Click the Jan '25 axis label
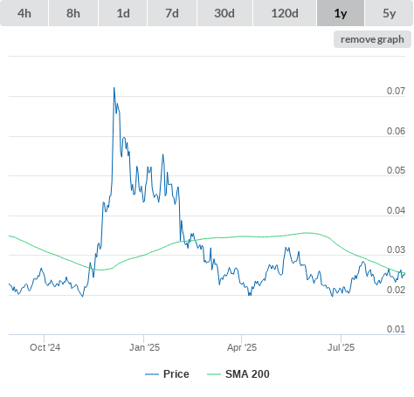Screen dimensions: 414x397 [x=144, y=347]
